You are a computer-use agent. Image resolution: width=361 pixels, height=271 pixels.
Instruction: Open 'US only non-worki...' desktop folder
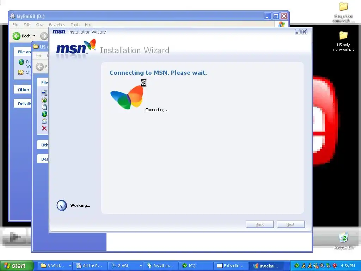[x=343, y=41]
